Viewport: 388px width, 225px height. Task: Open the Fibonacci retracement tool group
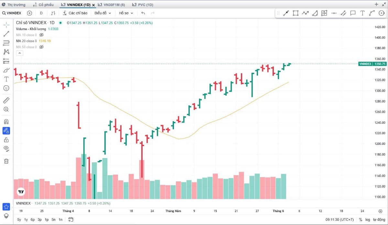(x=6, y=43)
